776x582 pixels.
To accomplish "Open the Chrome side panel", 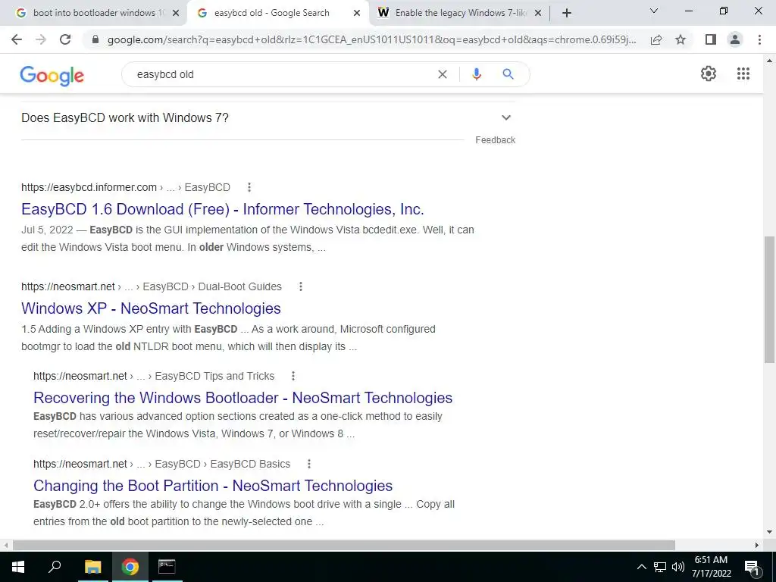I will (710, 39).
